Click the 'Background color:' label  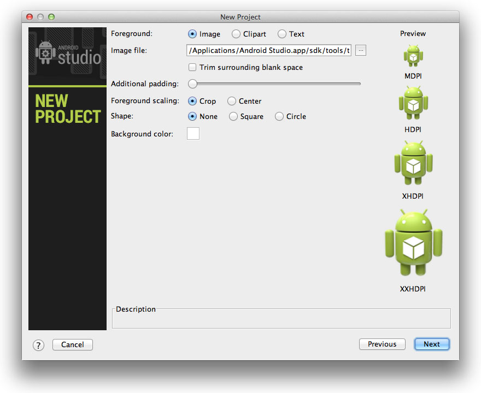click(142, 134)
